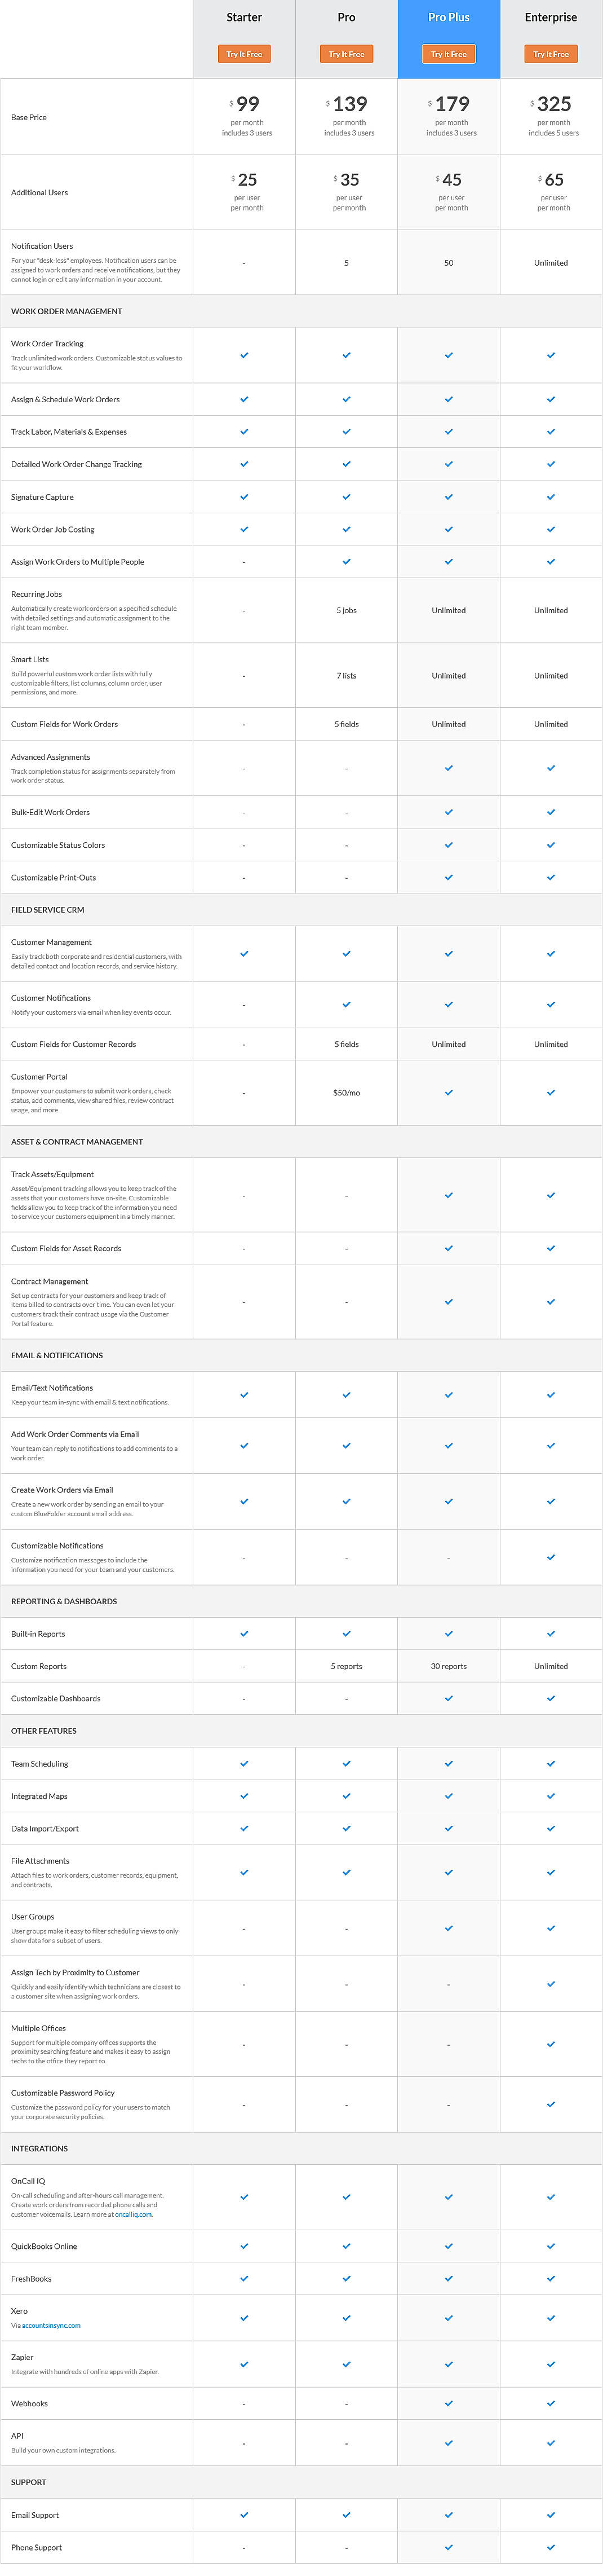Click the Advanced Assignments checkmark under Pro Plus
The width and height of the screenshot is (603, 2576).
click(448, 768)
